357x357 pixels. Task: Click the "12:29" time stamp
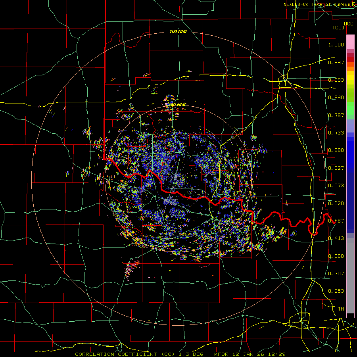coord(277,354)
